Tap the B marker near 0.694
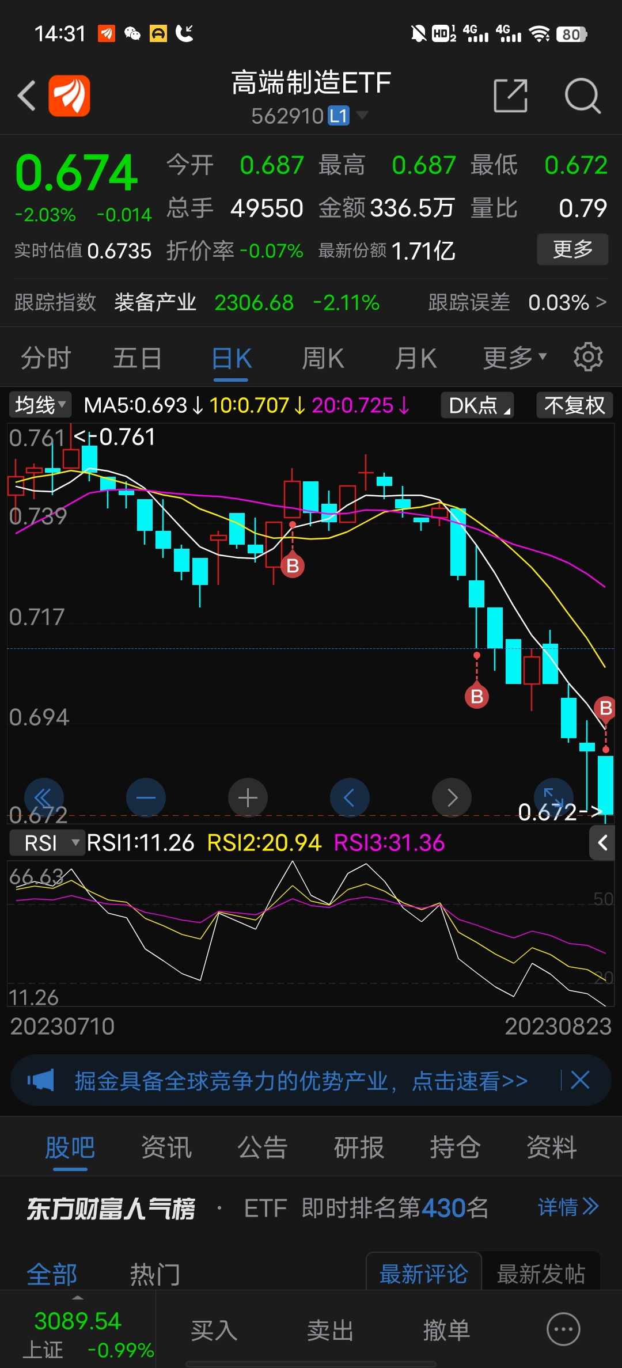This screenshot has height=1368, width=622. click(477, 697)
